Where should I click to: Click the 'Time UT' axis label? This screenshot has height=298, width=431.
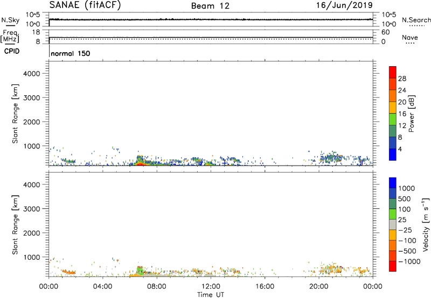point(211,295)
